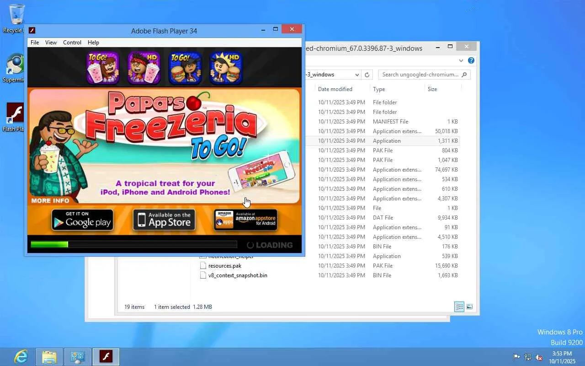Switch to Flash Player on the taskbar
585x366 pixels.
[106, 357]
